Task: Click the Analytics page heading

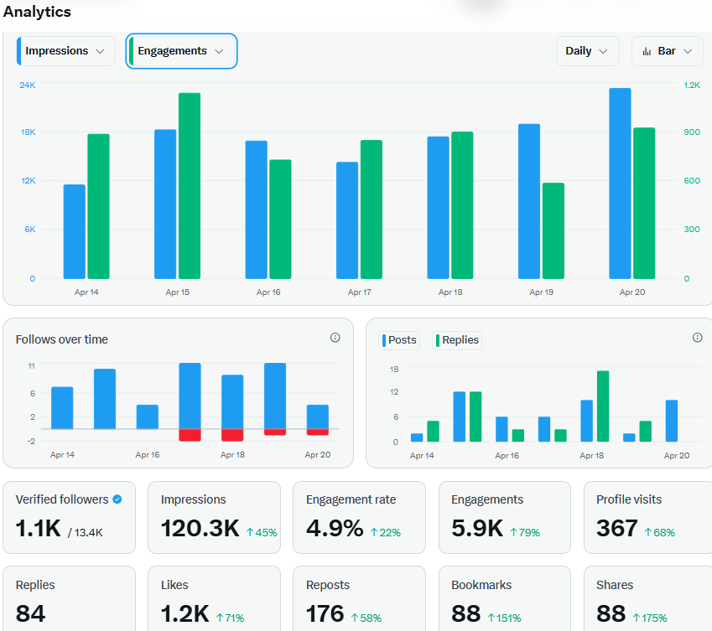Action: pos(37,12)
